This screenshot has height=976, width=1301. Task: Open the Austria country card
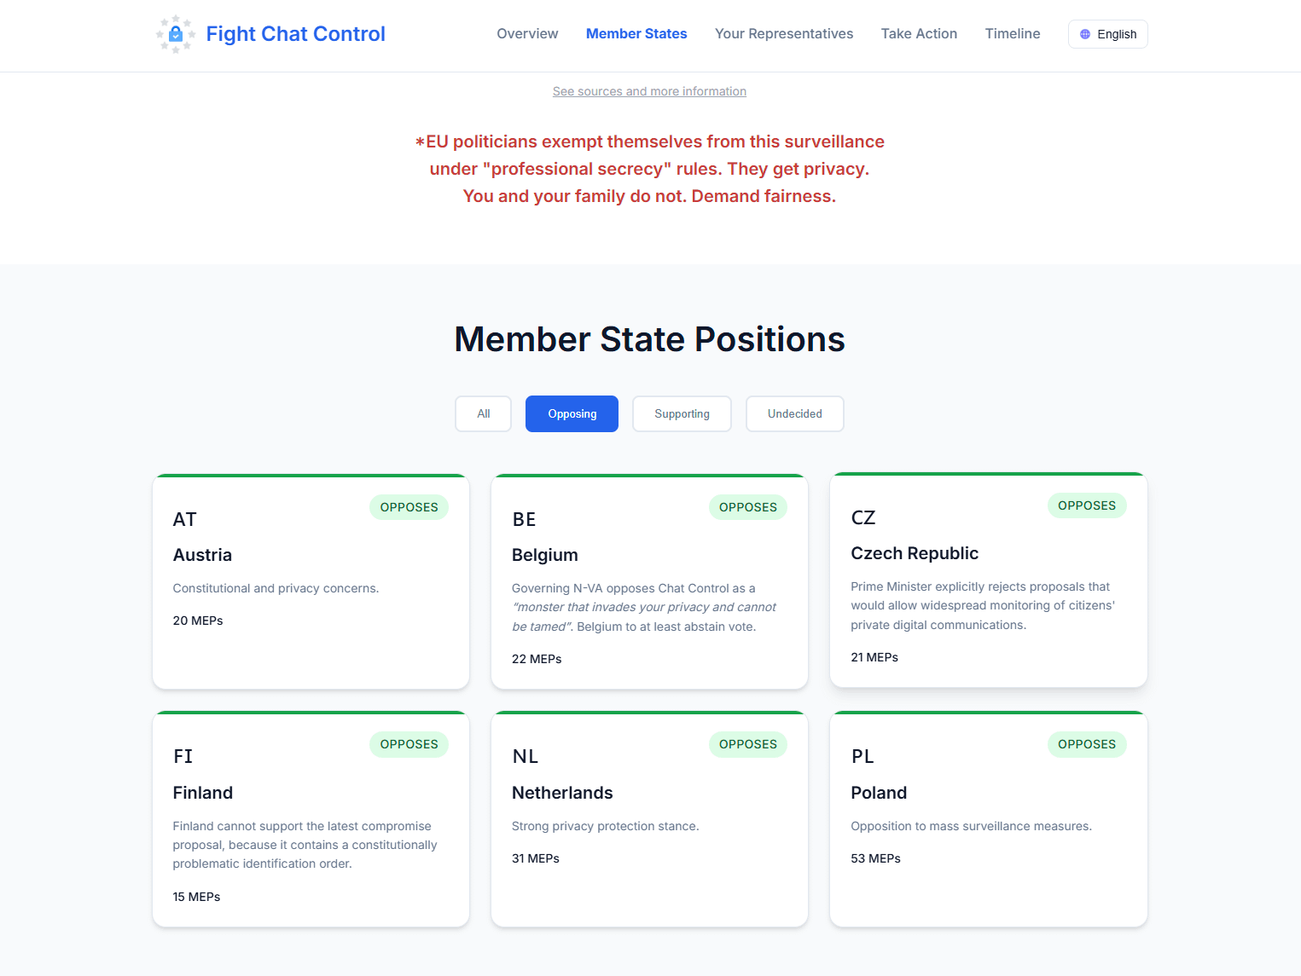(x=311, y=582)
